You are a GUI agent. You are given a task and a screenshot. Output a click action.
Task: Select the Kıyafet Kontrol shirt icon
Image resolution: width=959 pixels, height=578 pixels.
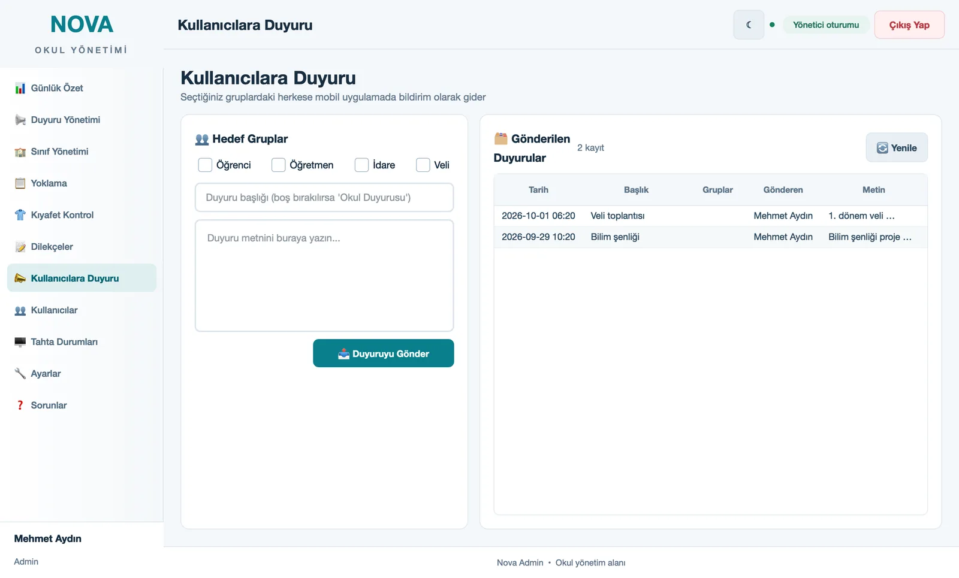pos(20,215)
